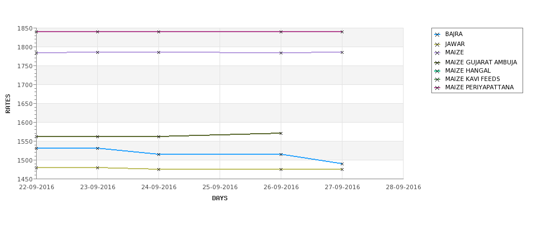The image size is (542, 238).
Task: Click the MAIZE PERIYAPATTANA legend marker icon
Action: pyautogui.click(x=437, y=88)
